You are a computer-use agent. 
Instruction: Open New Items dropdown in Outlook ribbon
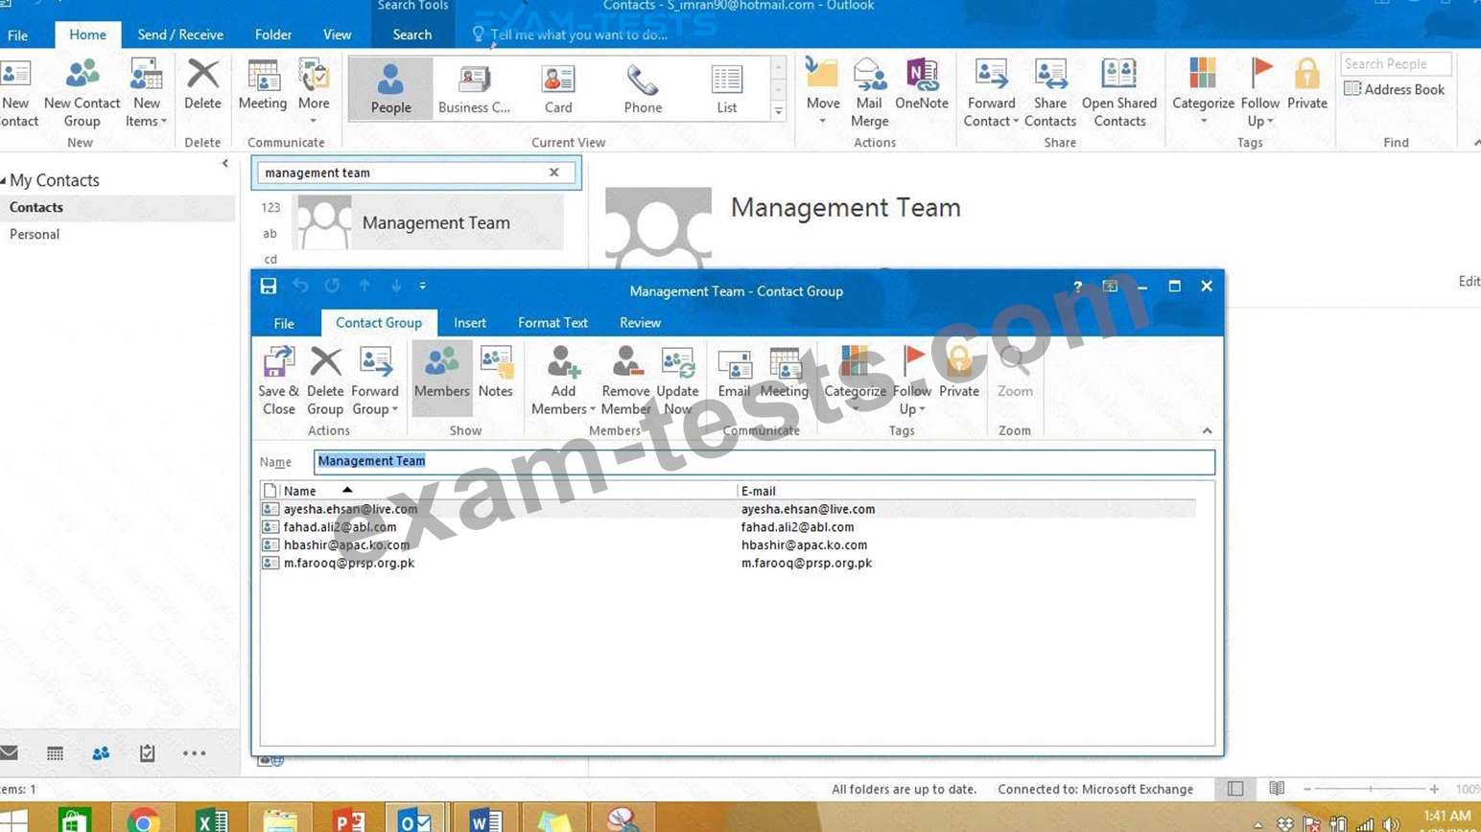146,93
